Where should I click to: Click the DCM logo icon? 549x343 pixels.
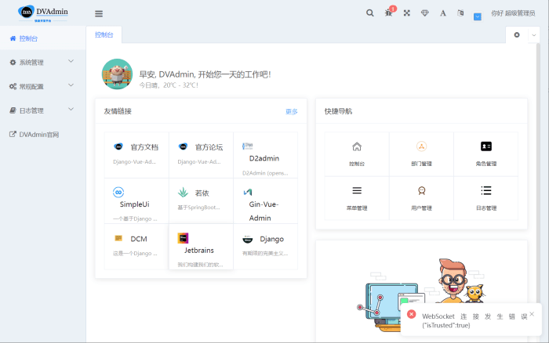click(118, 238)
